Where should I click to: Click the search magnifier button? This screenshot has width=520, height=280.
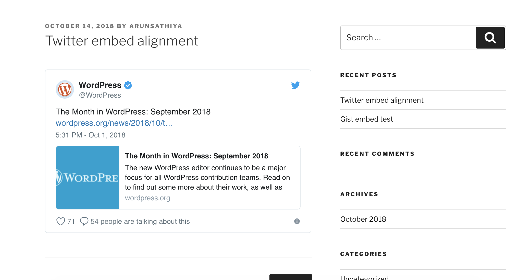pos(490,38)
